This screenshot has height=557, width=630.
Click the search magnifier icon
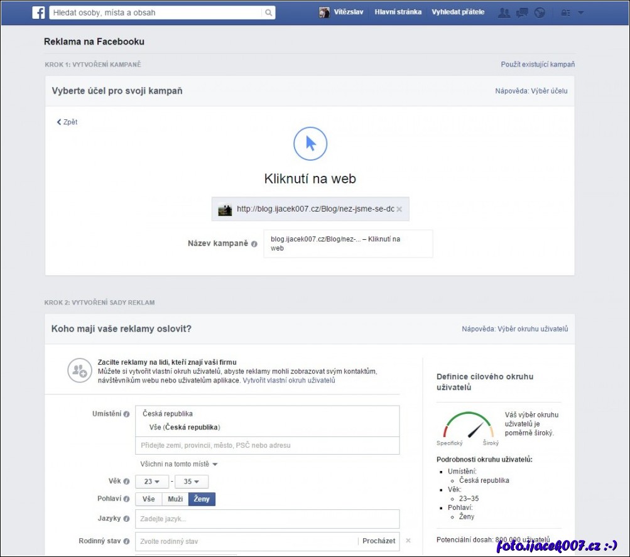pos(268,13)
